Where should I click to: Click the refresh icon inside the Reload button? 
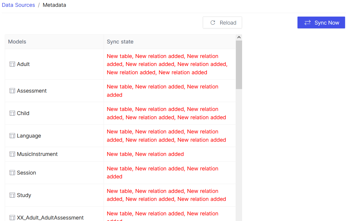[x=213, y=22]
